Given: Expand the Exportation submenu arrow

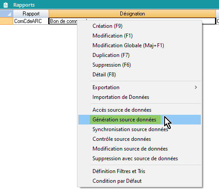Looking at the screenshot, I should pos(196,87).
